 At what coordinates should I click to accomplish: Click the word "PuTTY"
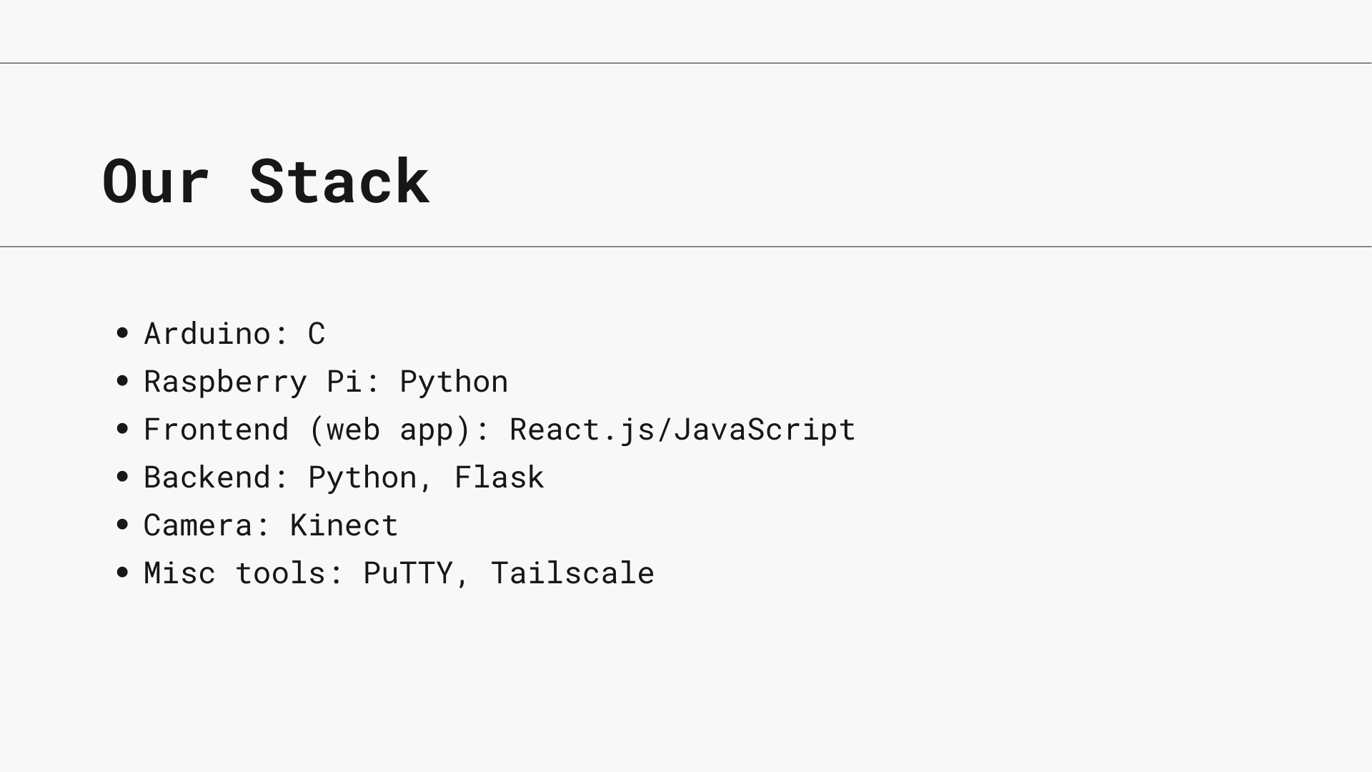[x=408, y=573]
